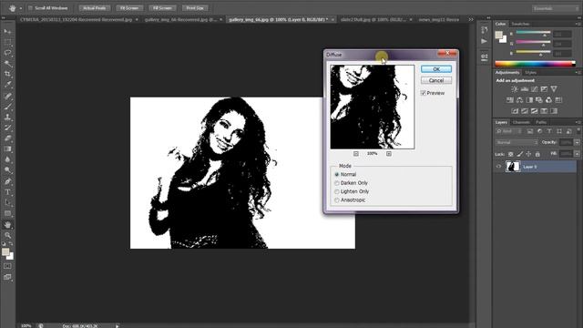Select the Eraser tool
Image resolution: width=583 pixels, height=328 pixels.
[7, 138]
